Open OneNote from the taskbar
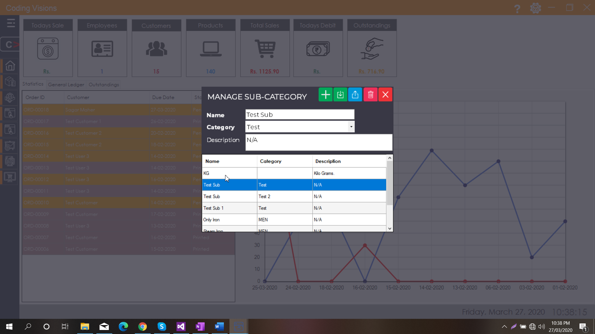Screen dimensions: 595x334 point(200,327)
